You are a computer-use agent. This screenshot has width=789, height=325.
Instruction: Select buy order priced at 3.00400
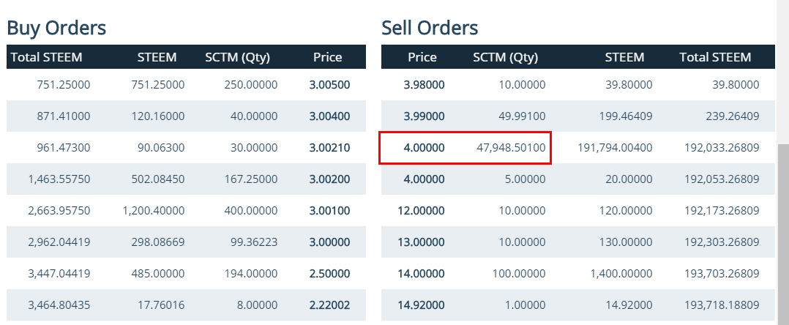186,116
